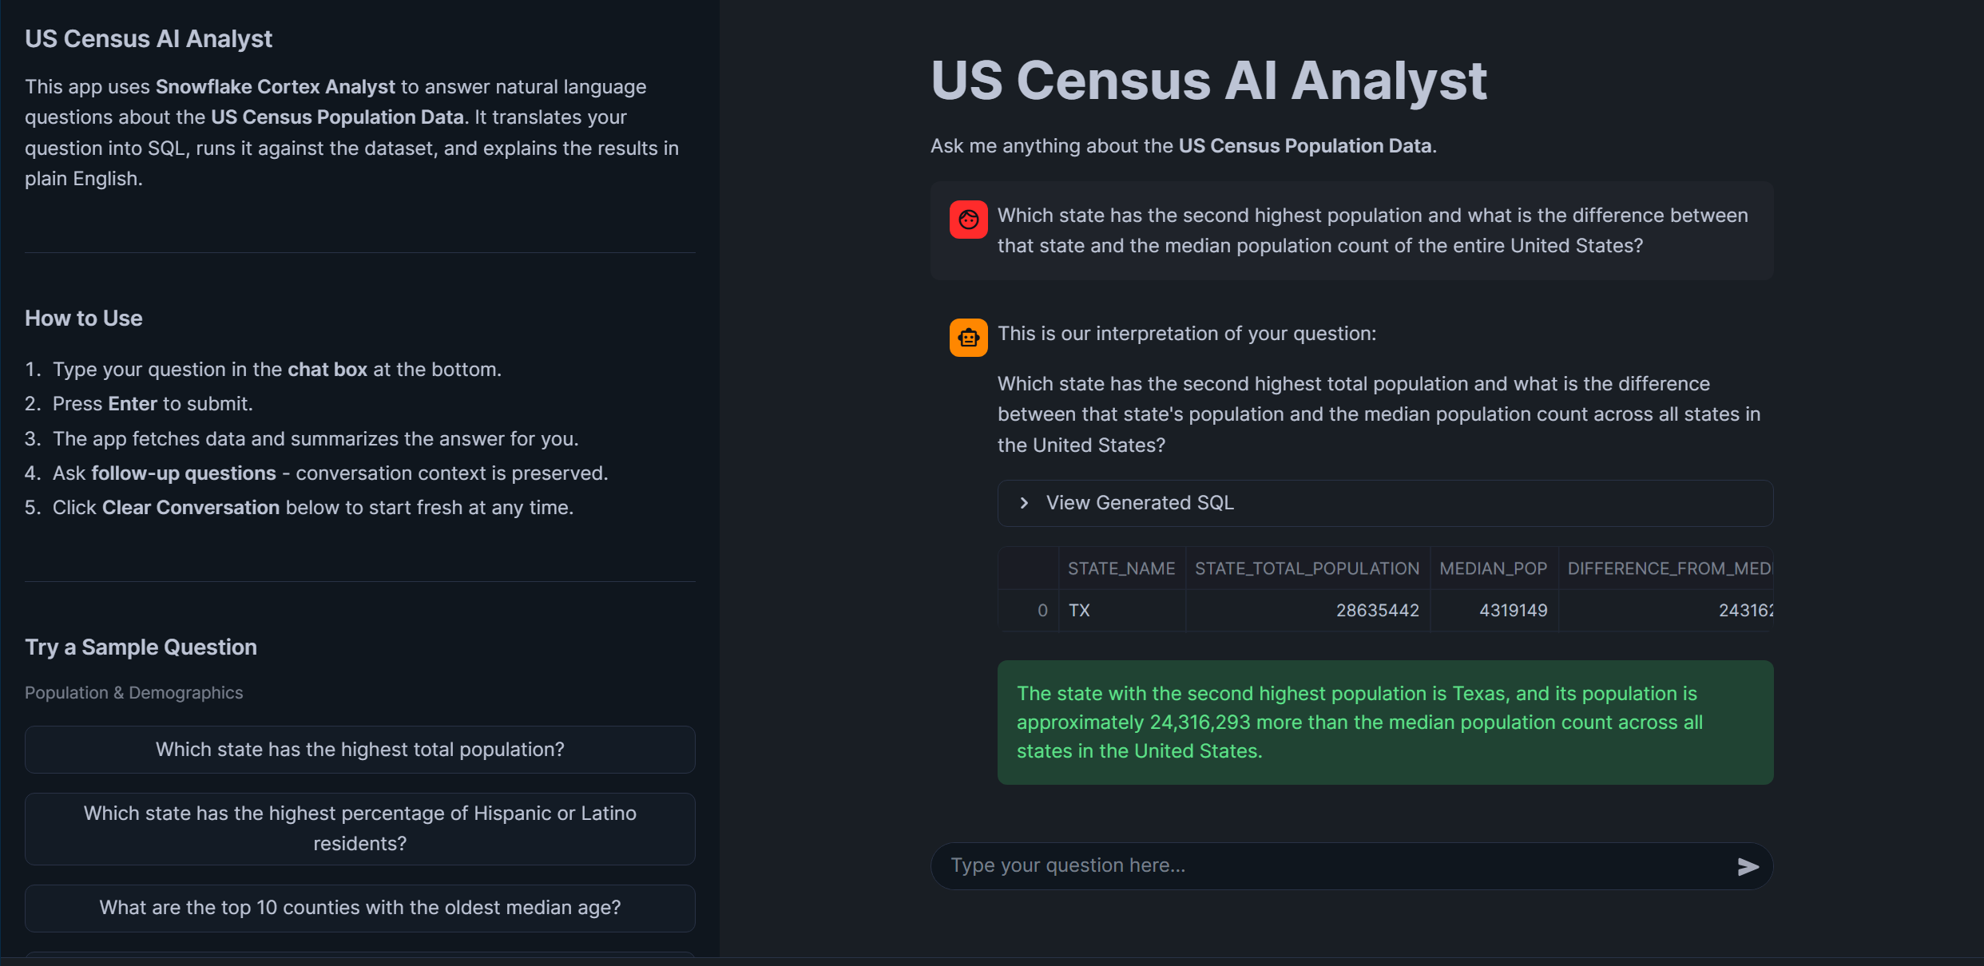Click the green answer summary box
Viewport: 1984px width, 966px height.
point(1384,722)
